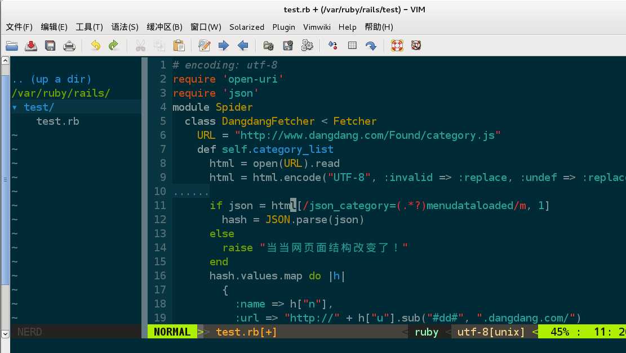This screenshot has width=626, height=353.
Task: Click the /var/ruby/rails/ root path
Action: pos(61,93)
